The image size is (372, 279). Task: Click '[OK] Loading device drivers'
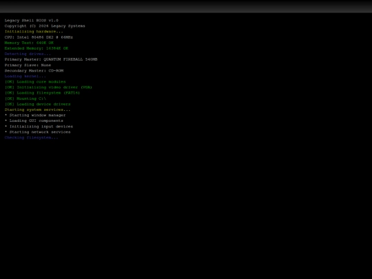point(37,104)
